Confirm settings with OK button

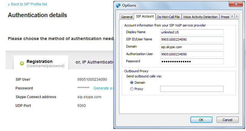pos(201,120)
